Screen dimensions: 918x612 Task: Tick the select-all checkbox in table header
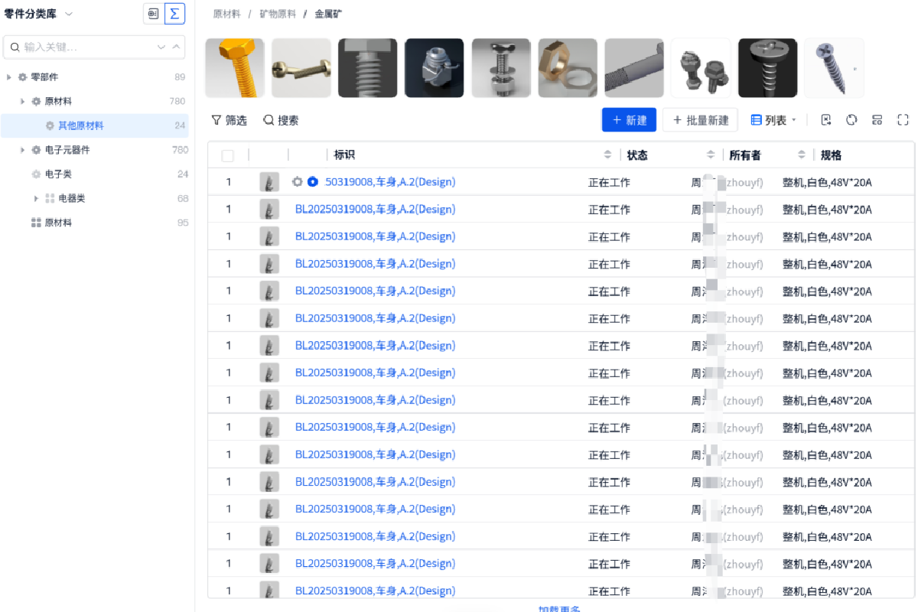coord(228,155)
